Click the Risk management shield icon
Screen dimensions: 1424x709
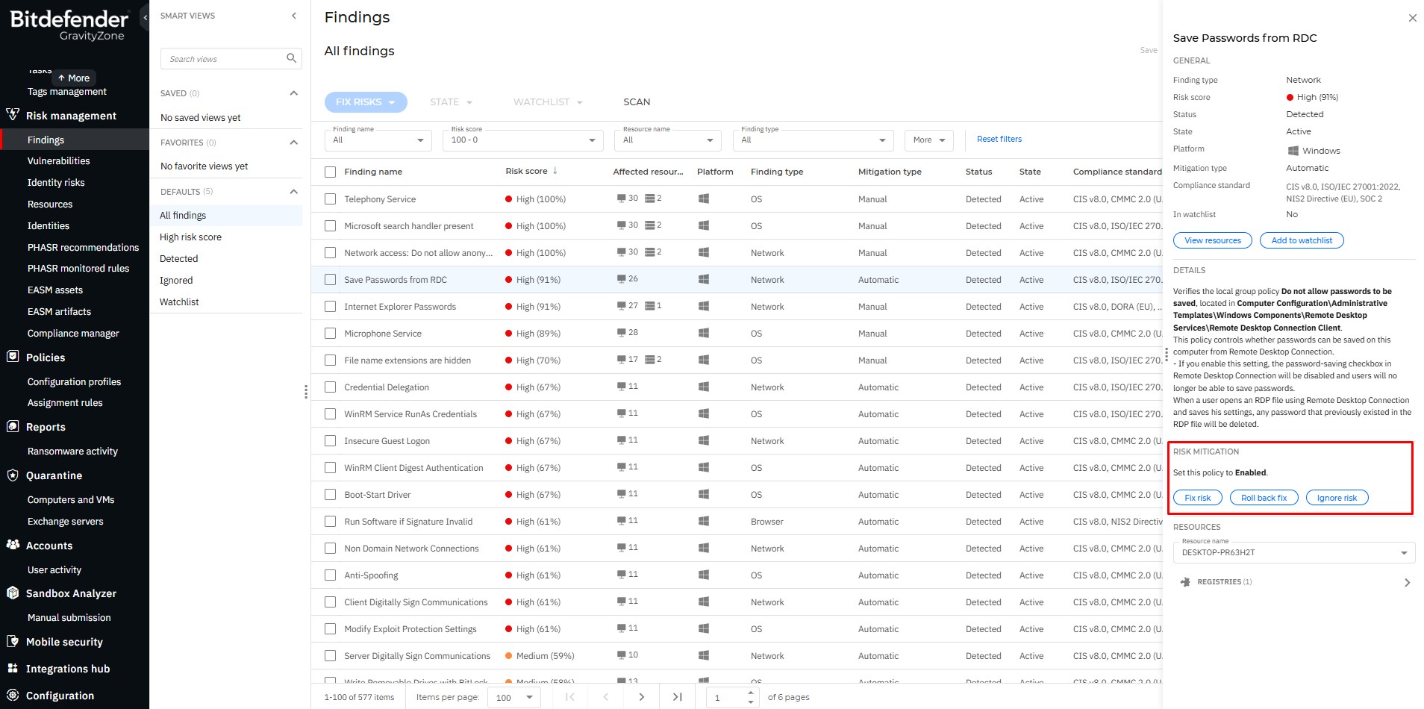click(13, 115)
